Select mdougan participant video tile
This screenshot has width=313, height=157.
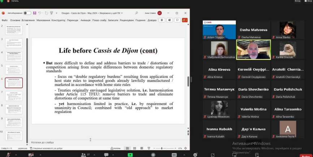point(253,49)
